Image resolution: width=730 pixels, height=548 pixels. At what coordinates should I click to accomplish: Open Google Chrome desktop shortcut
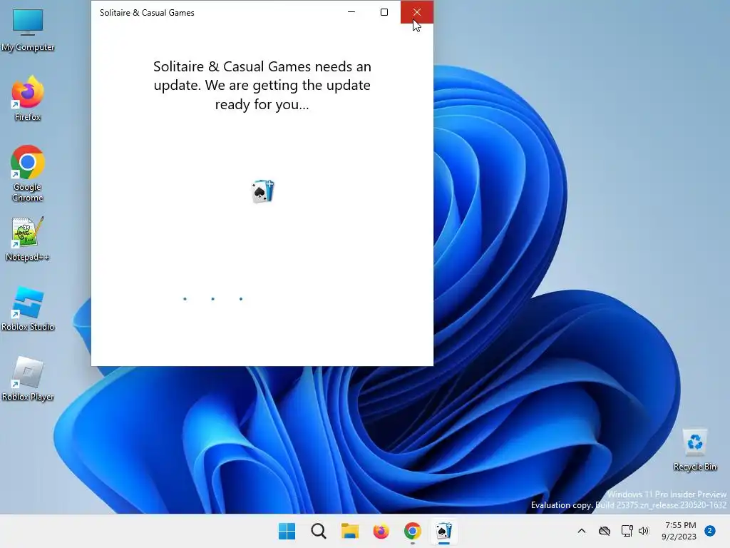tap(28, 173)
